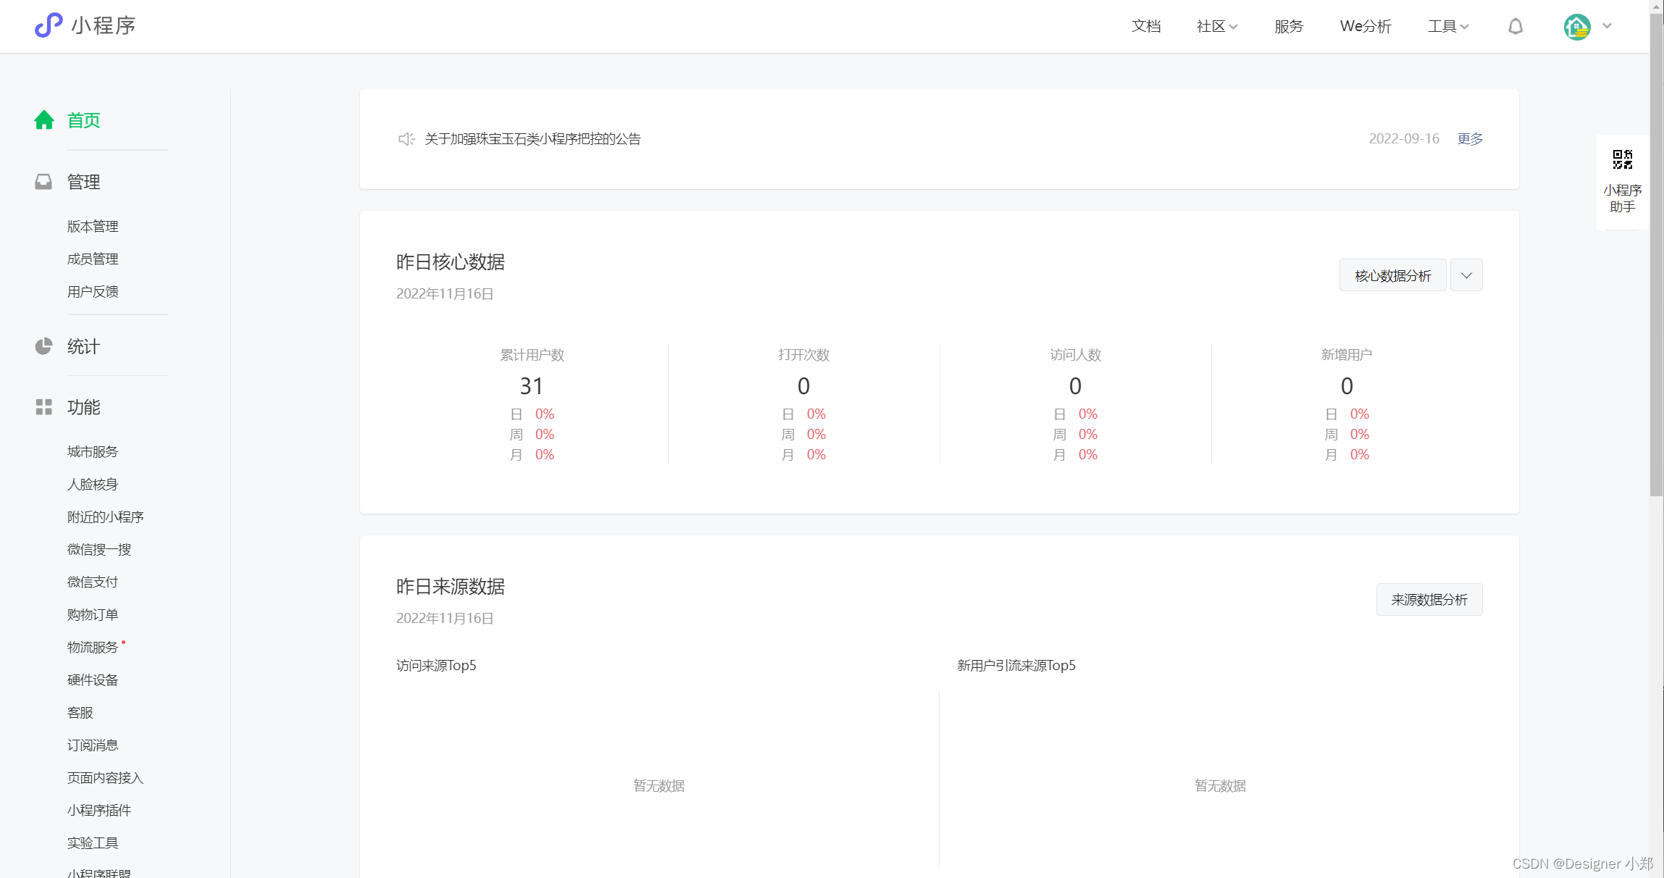
Task: Open the 文档 menu item
Action: click(x=1146, y=26)
